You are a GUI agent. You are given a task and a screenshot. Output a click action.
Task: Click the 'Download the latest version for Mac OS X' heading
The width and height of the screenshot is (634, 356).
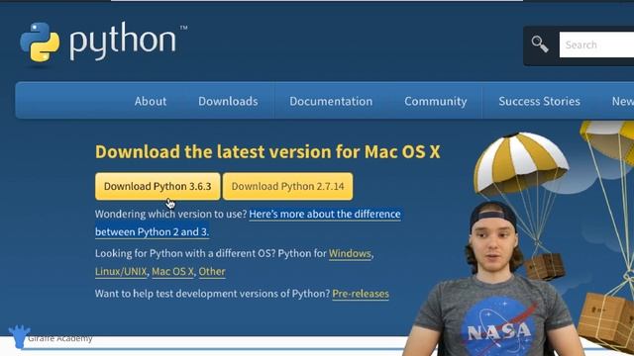(267, 151)
